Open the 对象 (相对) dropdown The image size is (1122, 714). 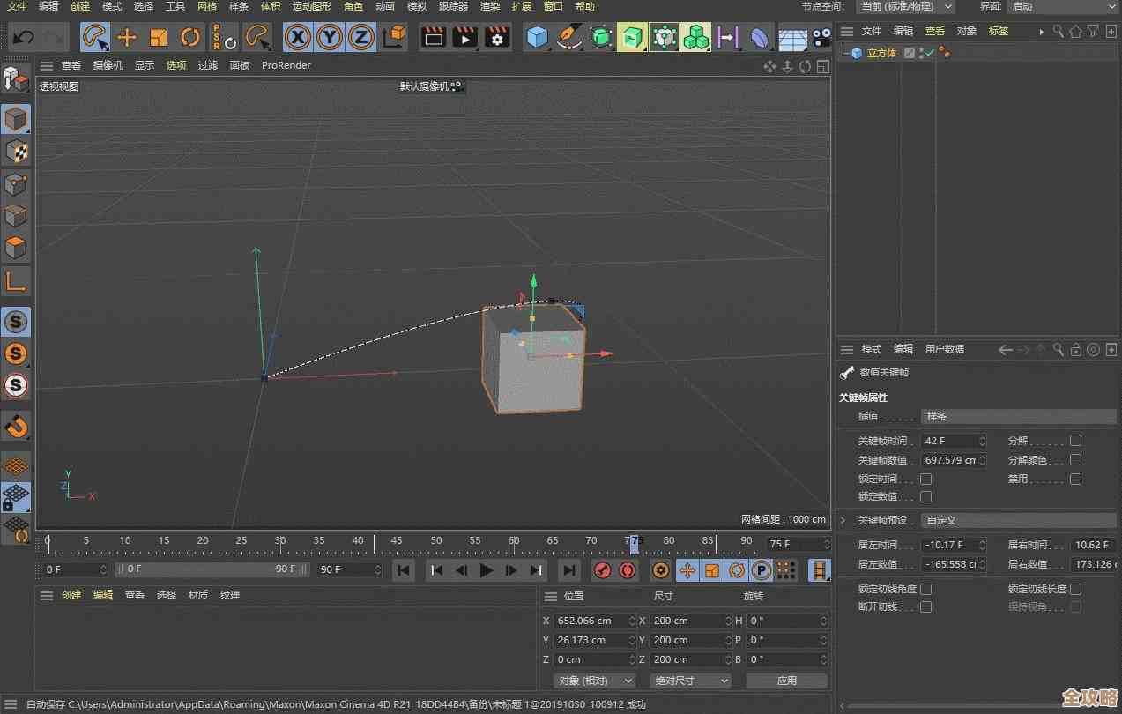click(595, 681)
